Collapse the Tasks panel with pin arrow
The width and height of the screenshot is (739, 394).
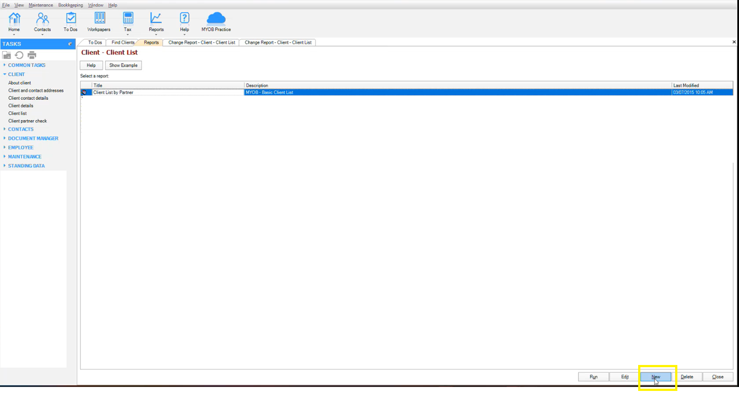pos(70,44)
